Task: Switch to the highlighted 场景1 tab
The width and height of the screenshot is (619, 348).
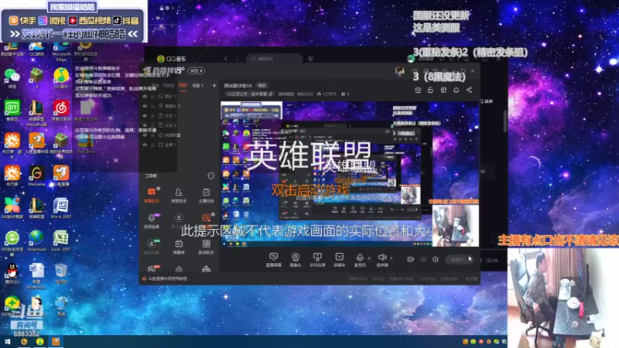Action: [x=183, y=85]
